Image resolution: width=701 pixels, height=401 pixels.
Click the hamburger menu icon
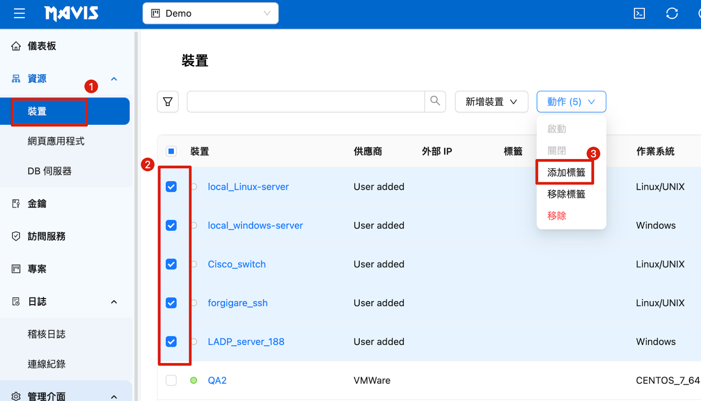coord(19,14)
